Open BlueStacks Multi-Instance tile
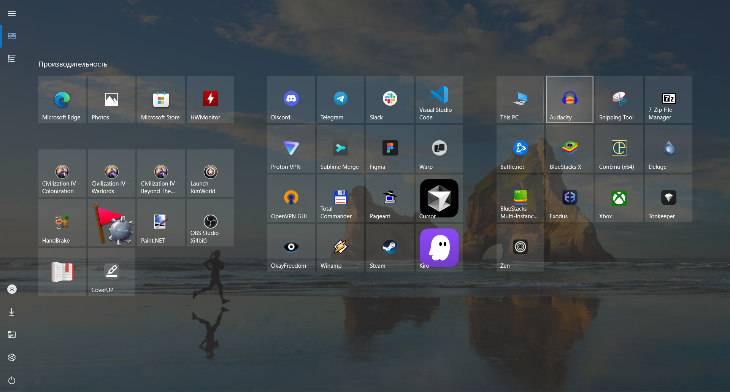Screen dimensions: 730x392 520,198
